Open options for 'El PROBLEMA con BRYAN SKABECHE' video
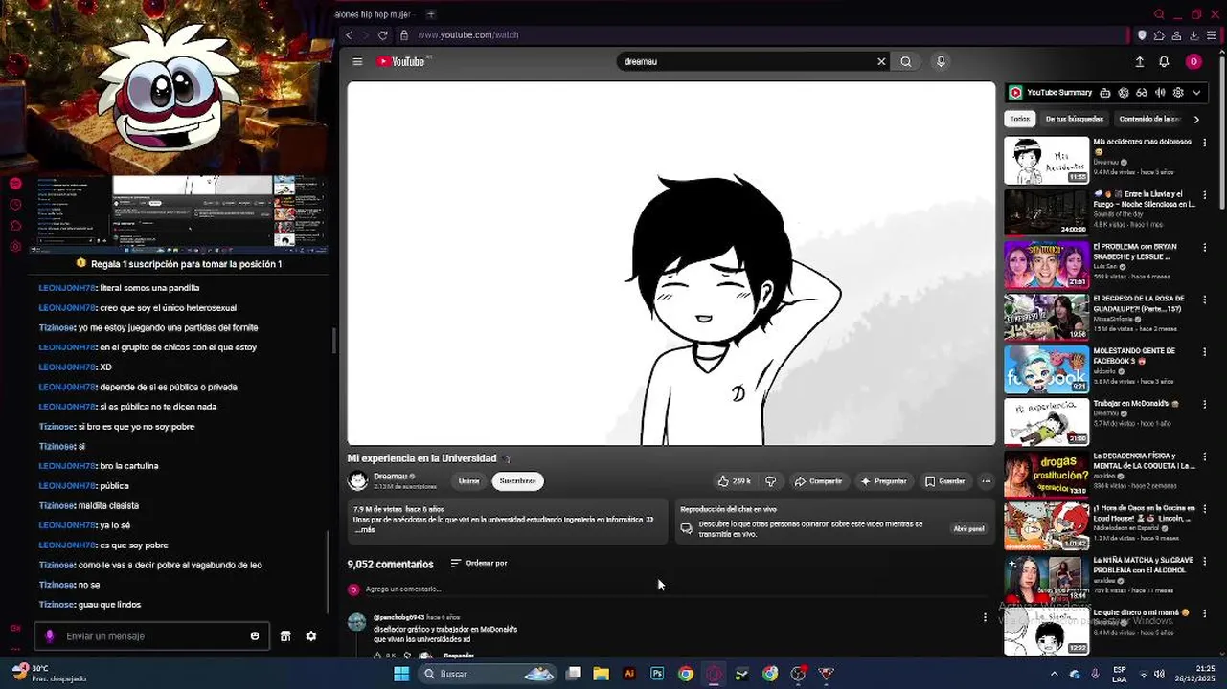Image resolution: width=1227 pixels, height=689 pixels. tap(1205, 247)
